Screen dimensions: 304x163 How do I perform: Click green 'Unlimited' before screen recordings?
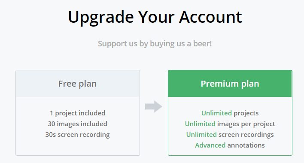click(201, 135)
